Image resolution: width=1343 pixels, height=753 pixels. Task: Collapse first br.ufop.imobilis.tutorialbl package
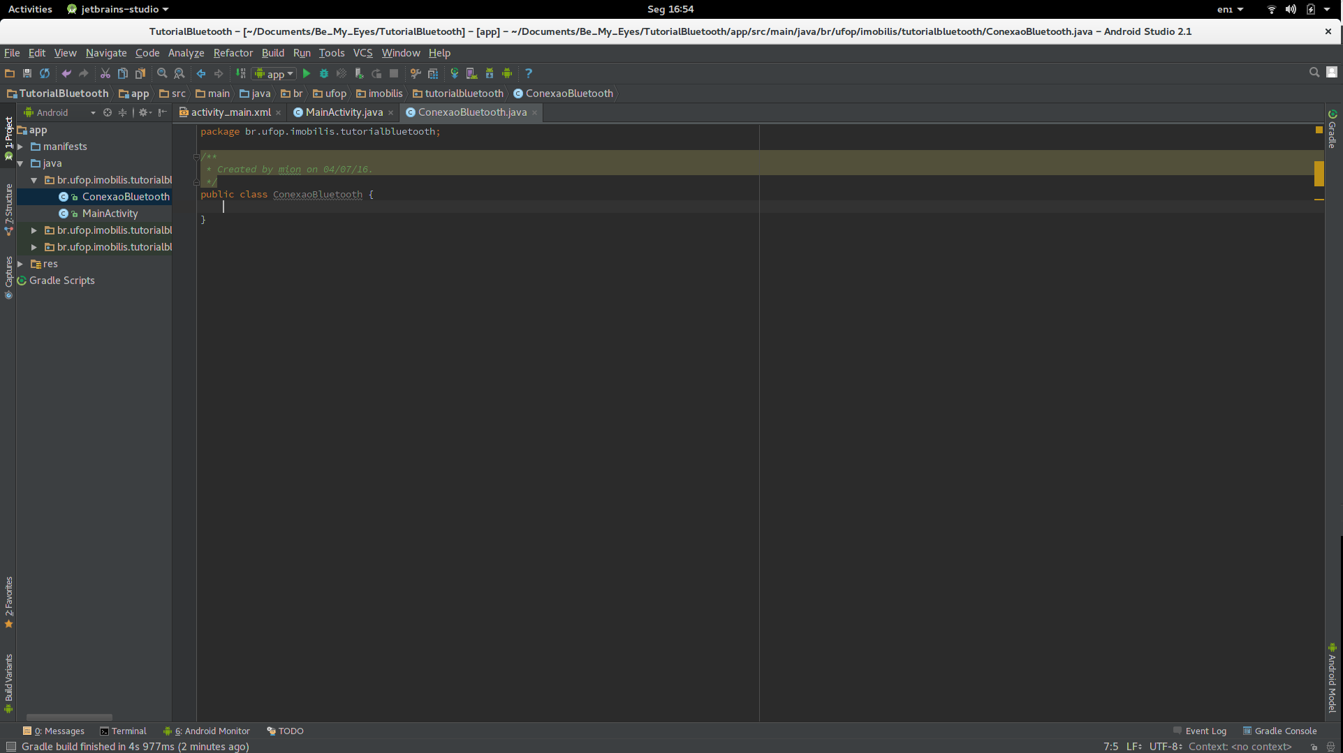[x=34, y=180]
